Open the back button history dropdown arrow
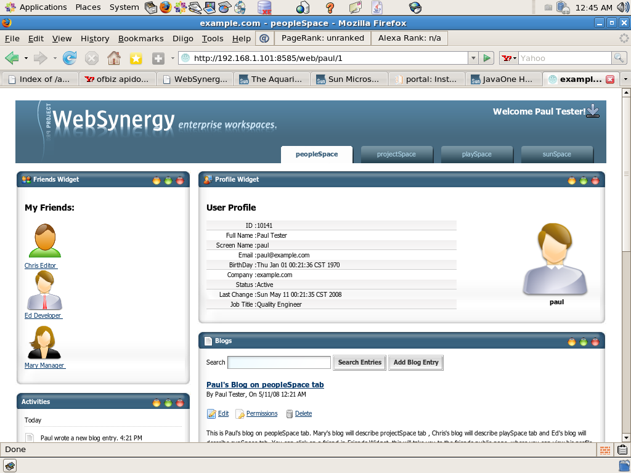Image resolution: width=631 pixels, height=473 pixels. tap(26, 59)
